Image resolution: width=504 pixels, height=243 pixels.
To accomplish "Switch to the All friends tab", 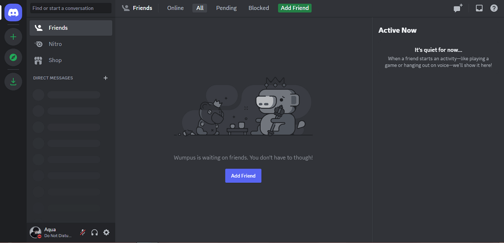I will pyautogui.click(x=200, y=8).
